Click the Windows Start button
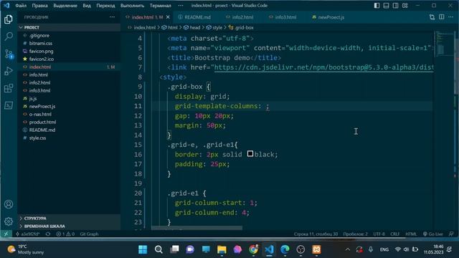The width and height of the screenshot is (459, 258). (x=143, y=249)
